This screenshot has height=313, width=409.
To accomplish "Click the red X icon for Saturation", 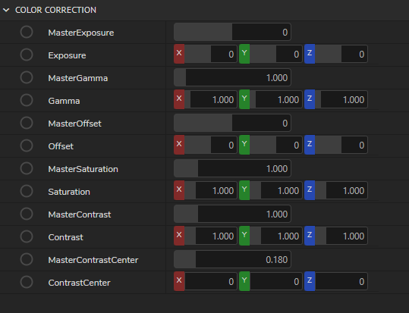I will pos(179,190).
